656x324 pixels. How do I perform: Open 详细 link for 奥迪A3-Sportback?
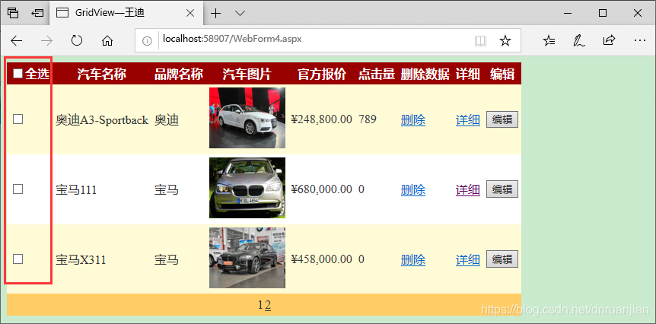(468, 120)
